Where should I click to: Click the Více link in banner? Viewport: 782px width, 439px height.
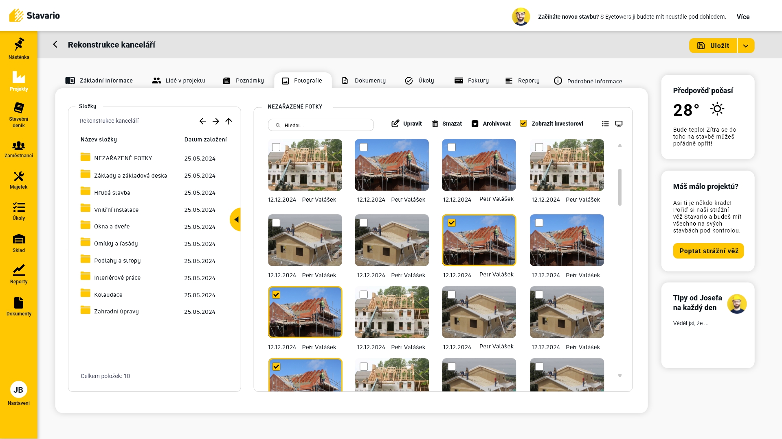pos(743,17)
